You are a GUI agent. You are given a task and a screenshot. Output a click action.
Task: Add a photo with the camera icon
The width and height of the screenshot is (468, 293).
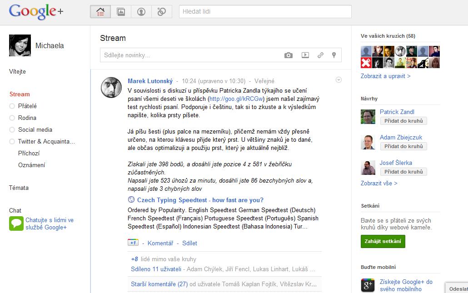click(289, 55)
